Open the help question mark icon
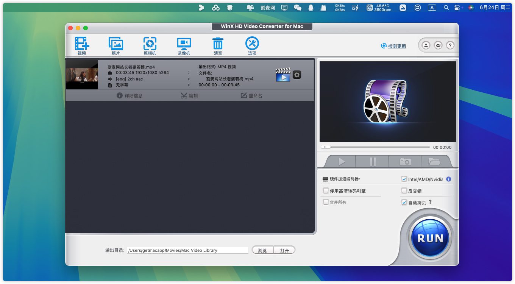 [x=450, y=45]
